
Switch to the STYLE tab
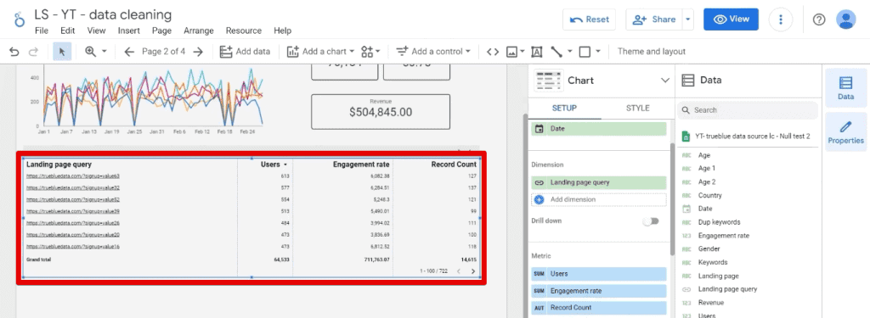coord(637,108)
